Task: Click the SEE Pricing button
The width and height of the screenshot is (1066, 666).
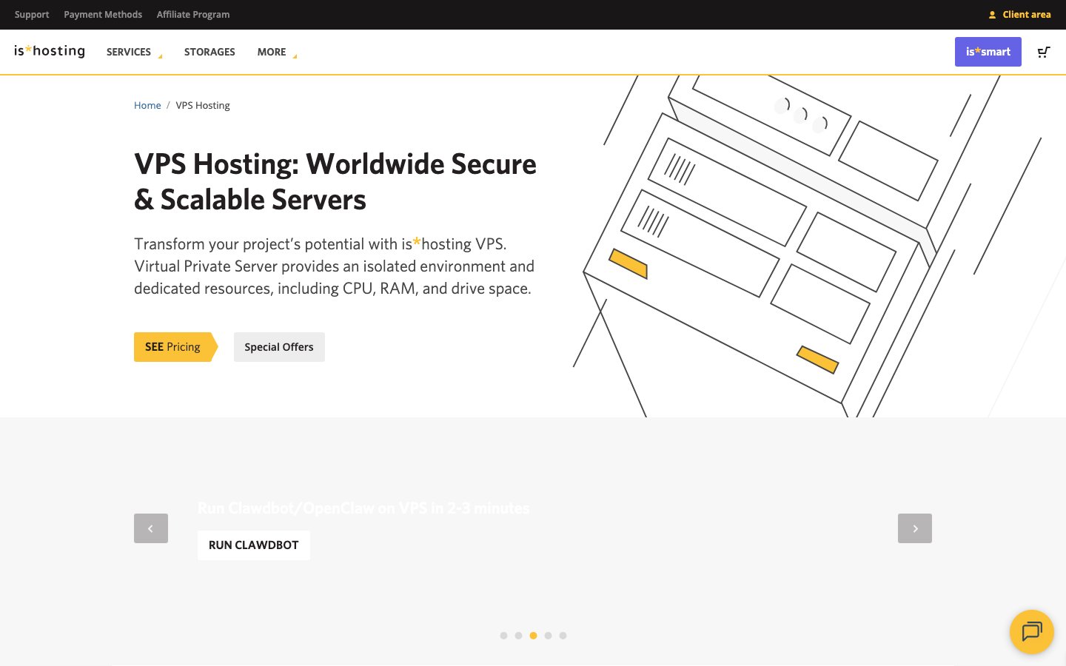Action: pyautogui.click(x=175, y=347)
